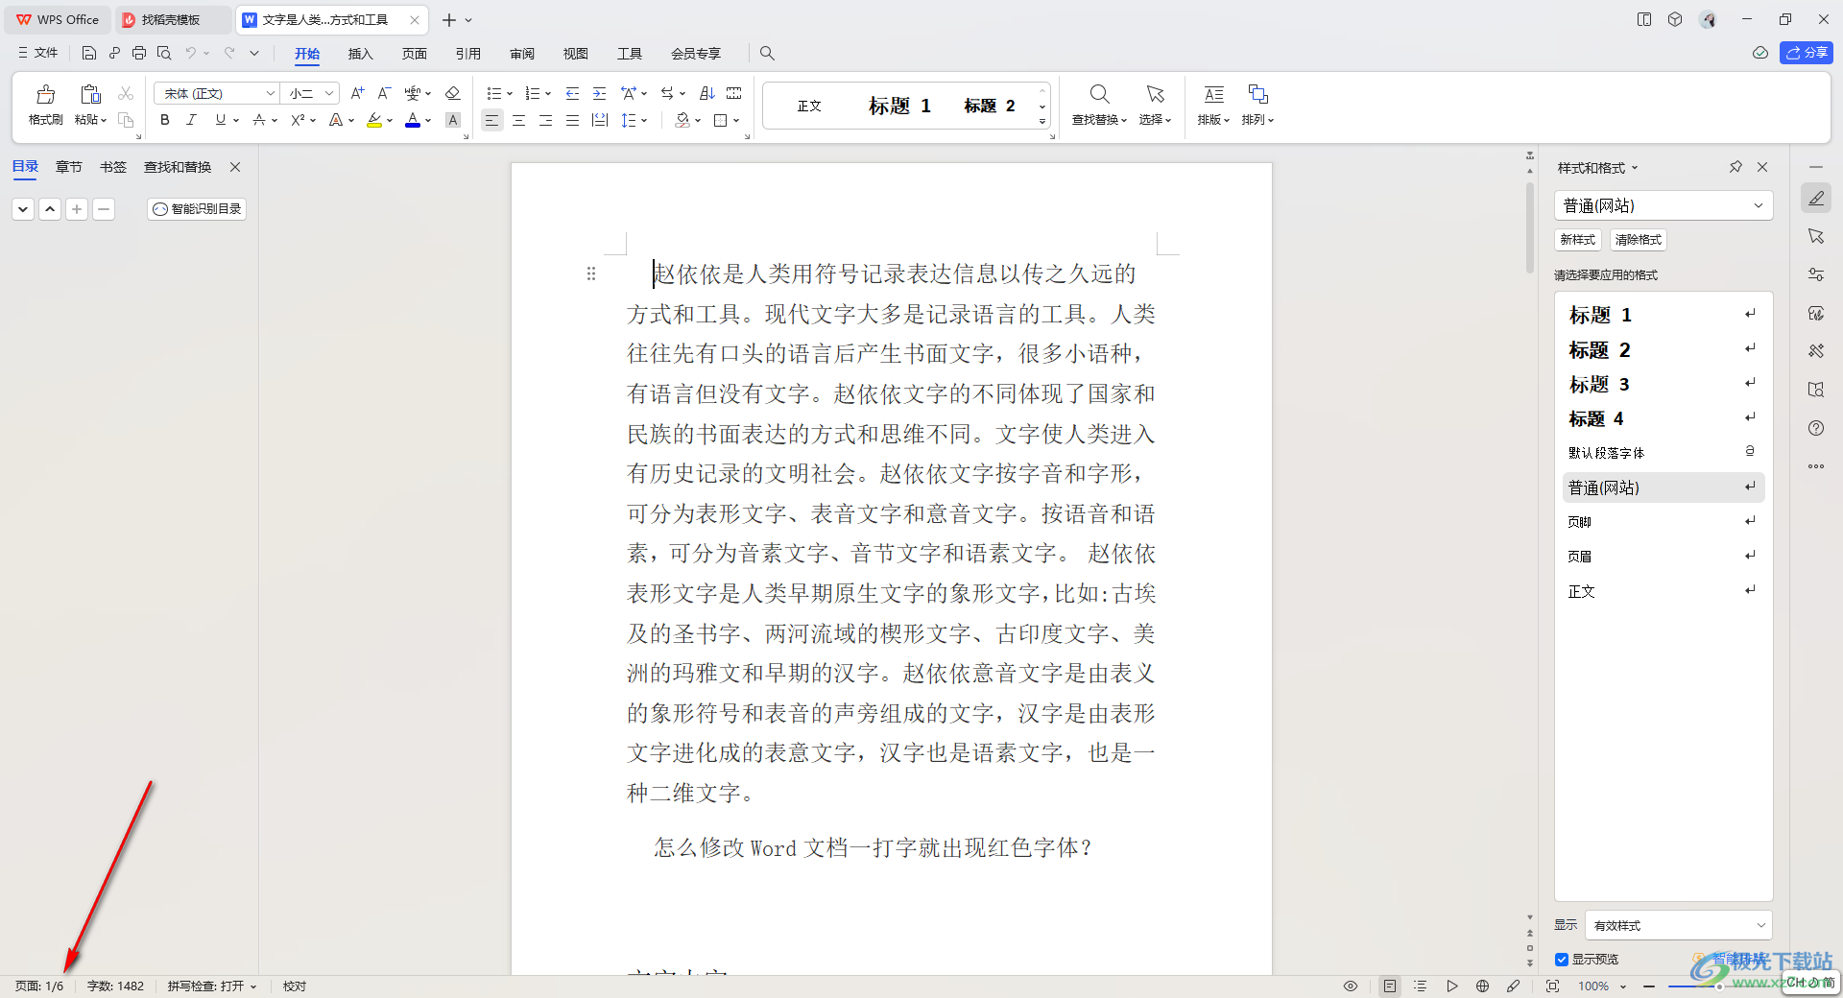
Task: Click the Smart Identify TOC button
Action: pyautogui.click(x=197, y=208)
